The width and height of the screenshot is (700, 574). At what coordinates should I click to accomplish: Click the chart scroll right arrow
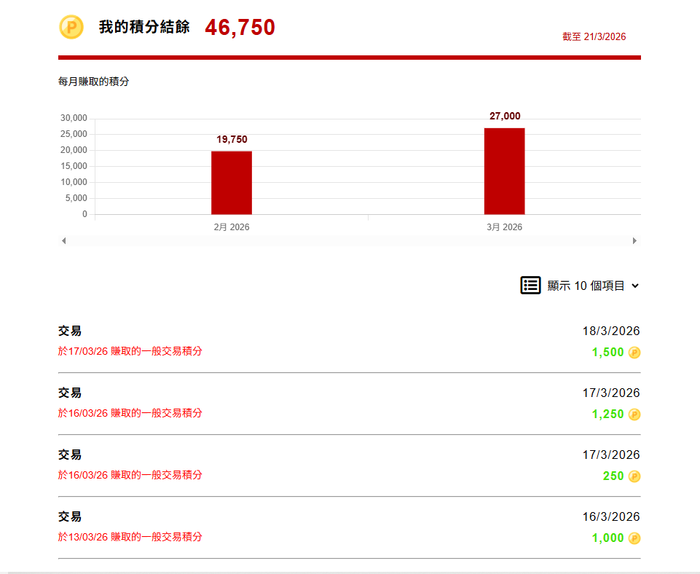coord(634,241)
